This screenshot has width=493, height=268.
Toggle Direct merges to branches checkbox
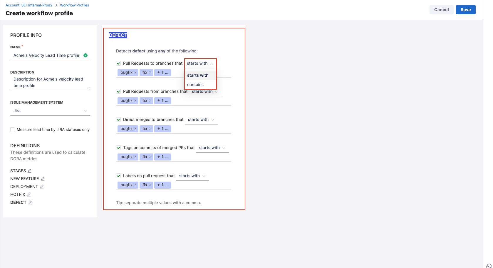pyautogui.click(x=118, y=120)
